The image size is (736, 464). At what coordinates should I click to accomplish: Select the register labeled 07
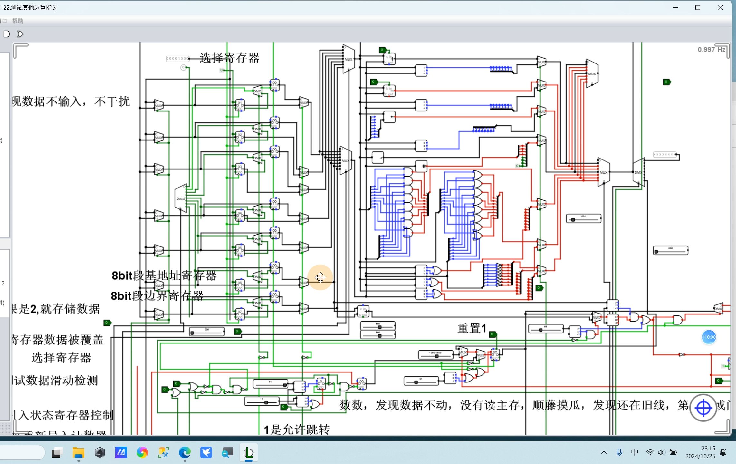(x=240, y=314)
